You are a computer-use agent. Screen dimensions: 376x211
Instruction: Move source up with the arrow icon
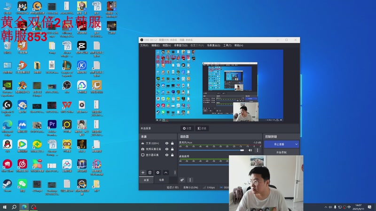coord(166,173)
